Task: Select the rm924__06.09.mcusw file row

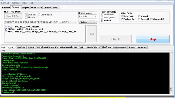Action: pos(23,27)
